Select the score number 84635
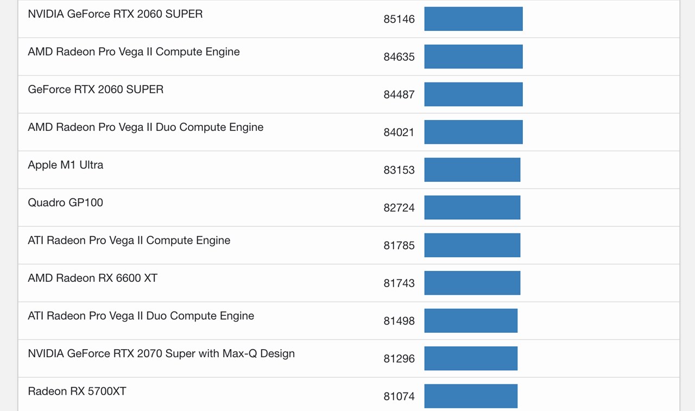Viewport: 695px width, 411px height. point(399,57)
